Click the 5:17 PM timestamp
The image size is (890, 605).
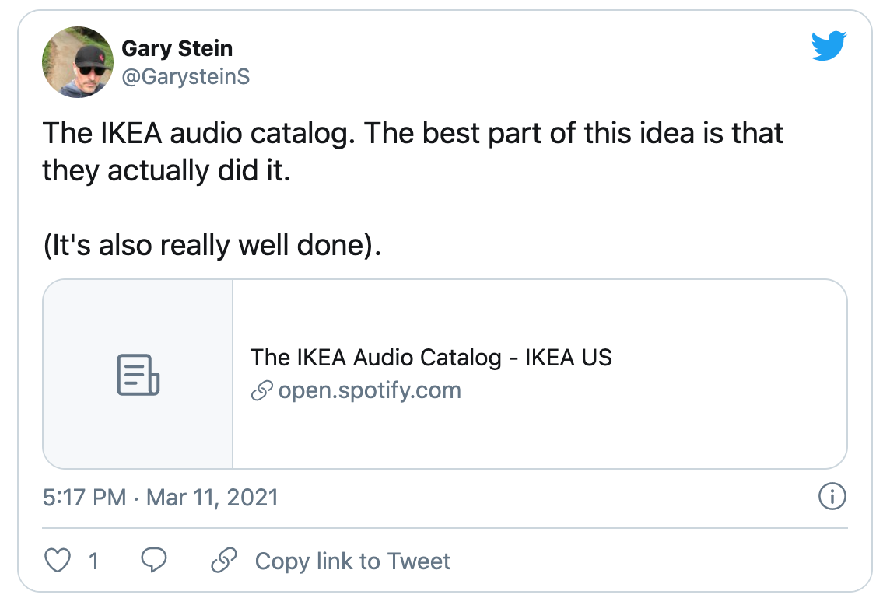click(85, 498)
